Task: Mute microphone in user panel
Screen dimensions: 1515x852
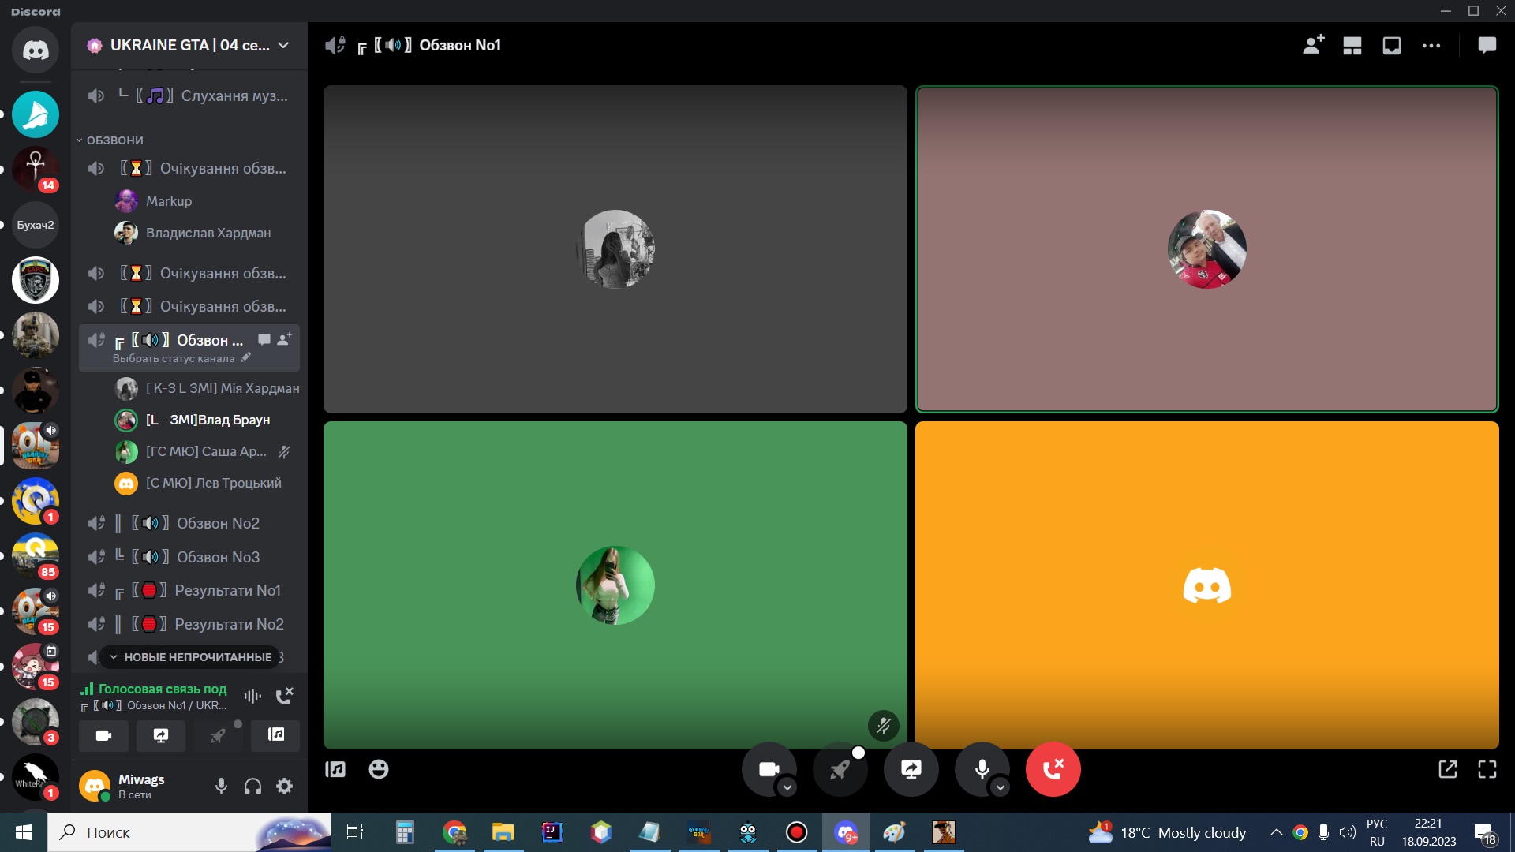Action: [222, 786]
